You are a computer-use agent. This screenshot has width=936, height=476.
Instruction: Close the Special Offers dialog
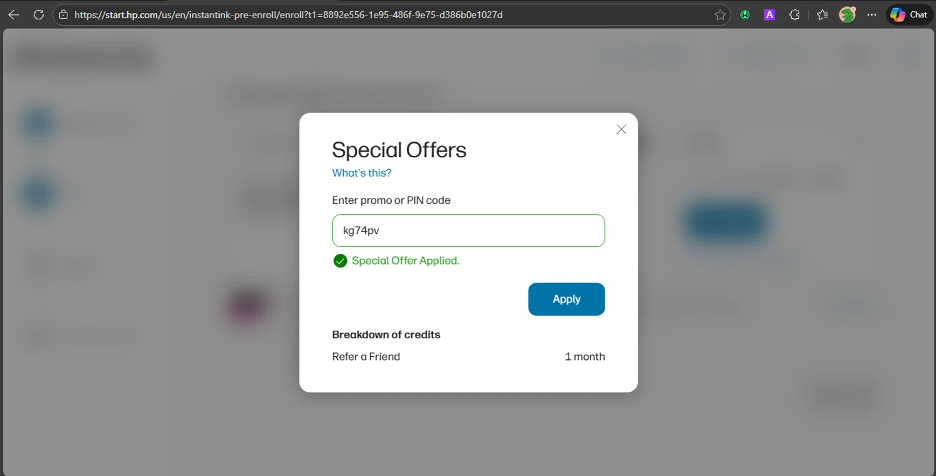coord(621,129)
